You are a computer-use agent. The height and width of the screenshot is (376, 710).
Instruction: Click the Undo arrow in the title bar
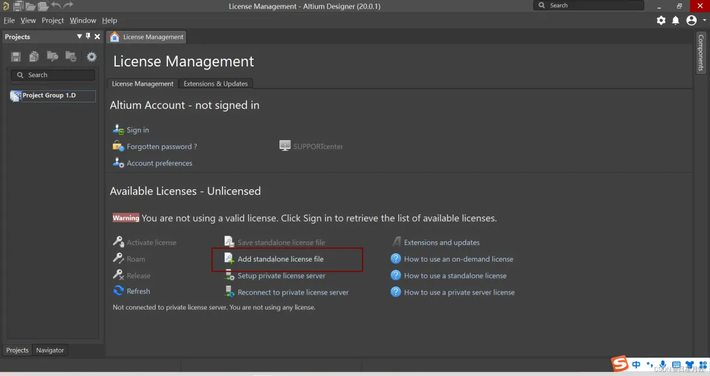(56, 5)
